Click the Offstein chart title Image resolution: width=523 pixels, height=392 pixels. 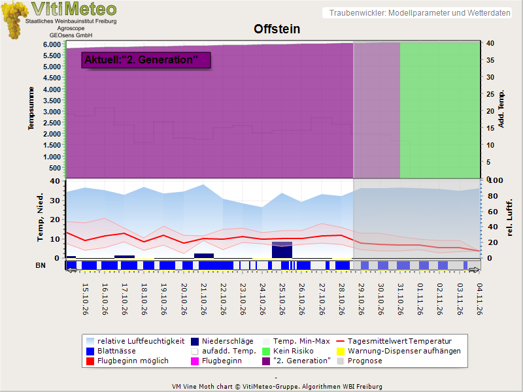click(x=277, y=29)
